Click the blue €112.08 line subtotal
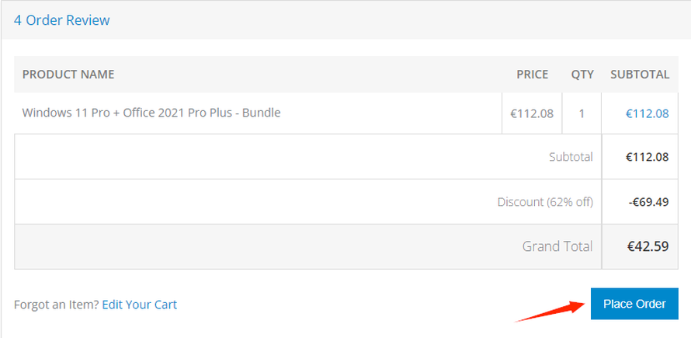Image resolution: width=691 pixels, height=338 pixels. pos(647,113)
